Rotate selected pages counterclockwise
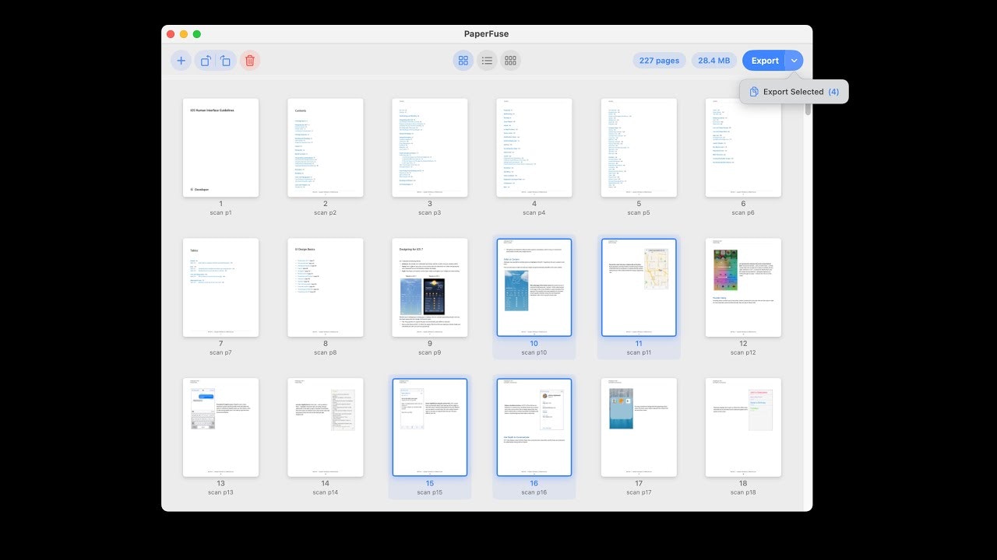This screenshot has height=560, width=997. coord(205,61)
